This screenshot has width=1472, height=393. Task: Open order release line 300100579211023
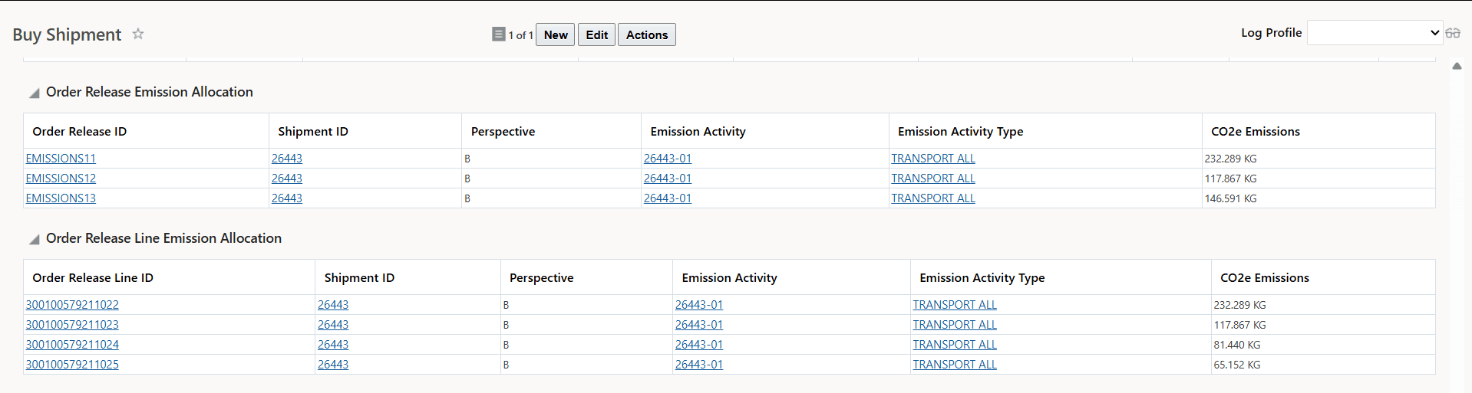[72, 325]
